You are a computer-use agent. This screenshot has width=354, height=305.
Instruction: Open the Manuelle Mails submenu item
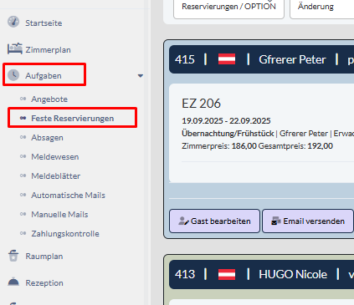59,214
